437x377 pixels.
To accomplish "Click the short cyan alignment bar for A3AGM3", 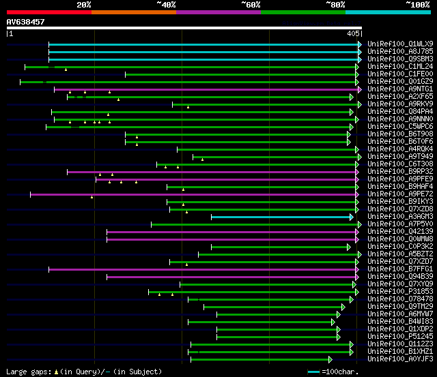I will tap(281, 217).
